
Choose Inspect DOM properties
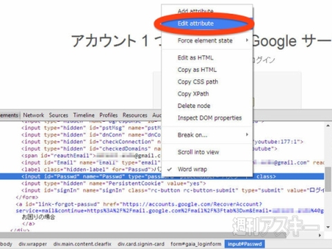click(210, 118)
